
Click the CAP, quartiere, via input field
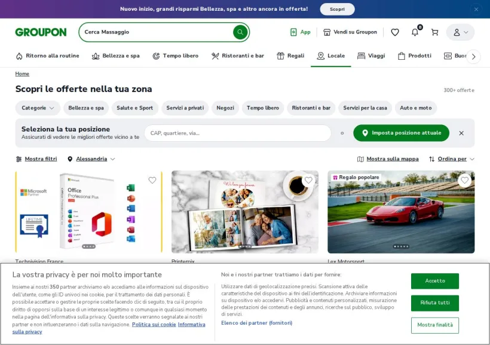click(x=237, y=133)
